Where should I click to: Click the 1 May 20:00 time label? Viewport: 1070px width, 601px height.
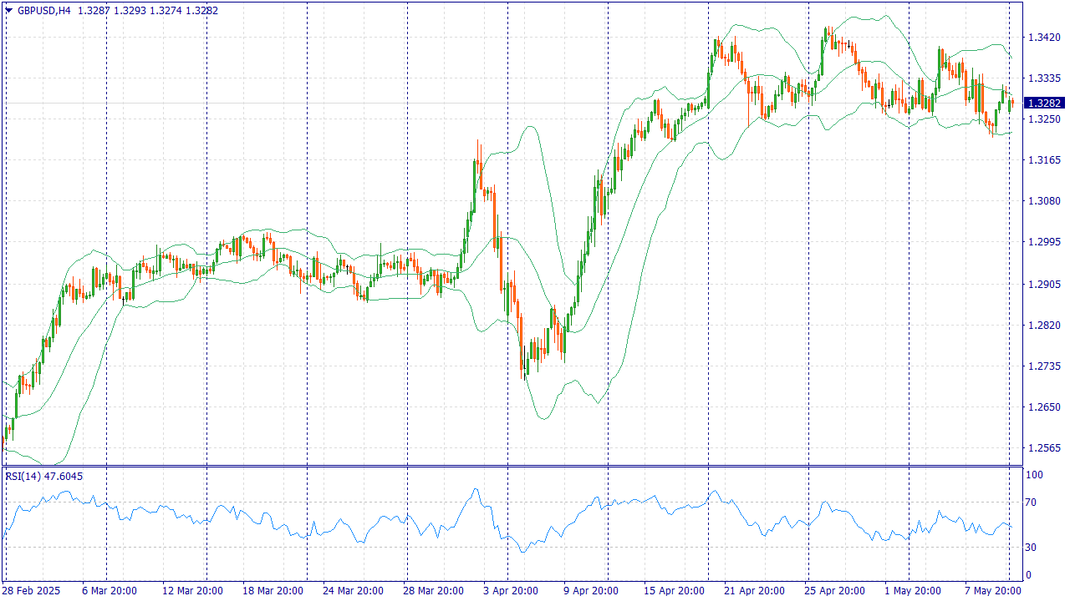coord(913,590)
